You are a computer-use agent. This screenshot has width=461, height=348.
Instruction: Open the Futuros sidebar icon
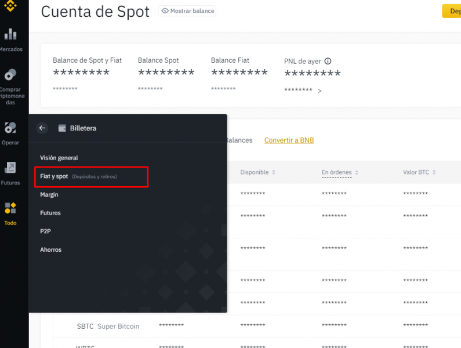click(10, 168)
